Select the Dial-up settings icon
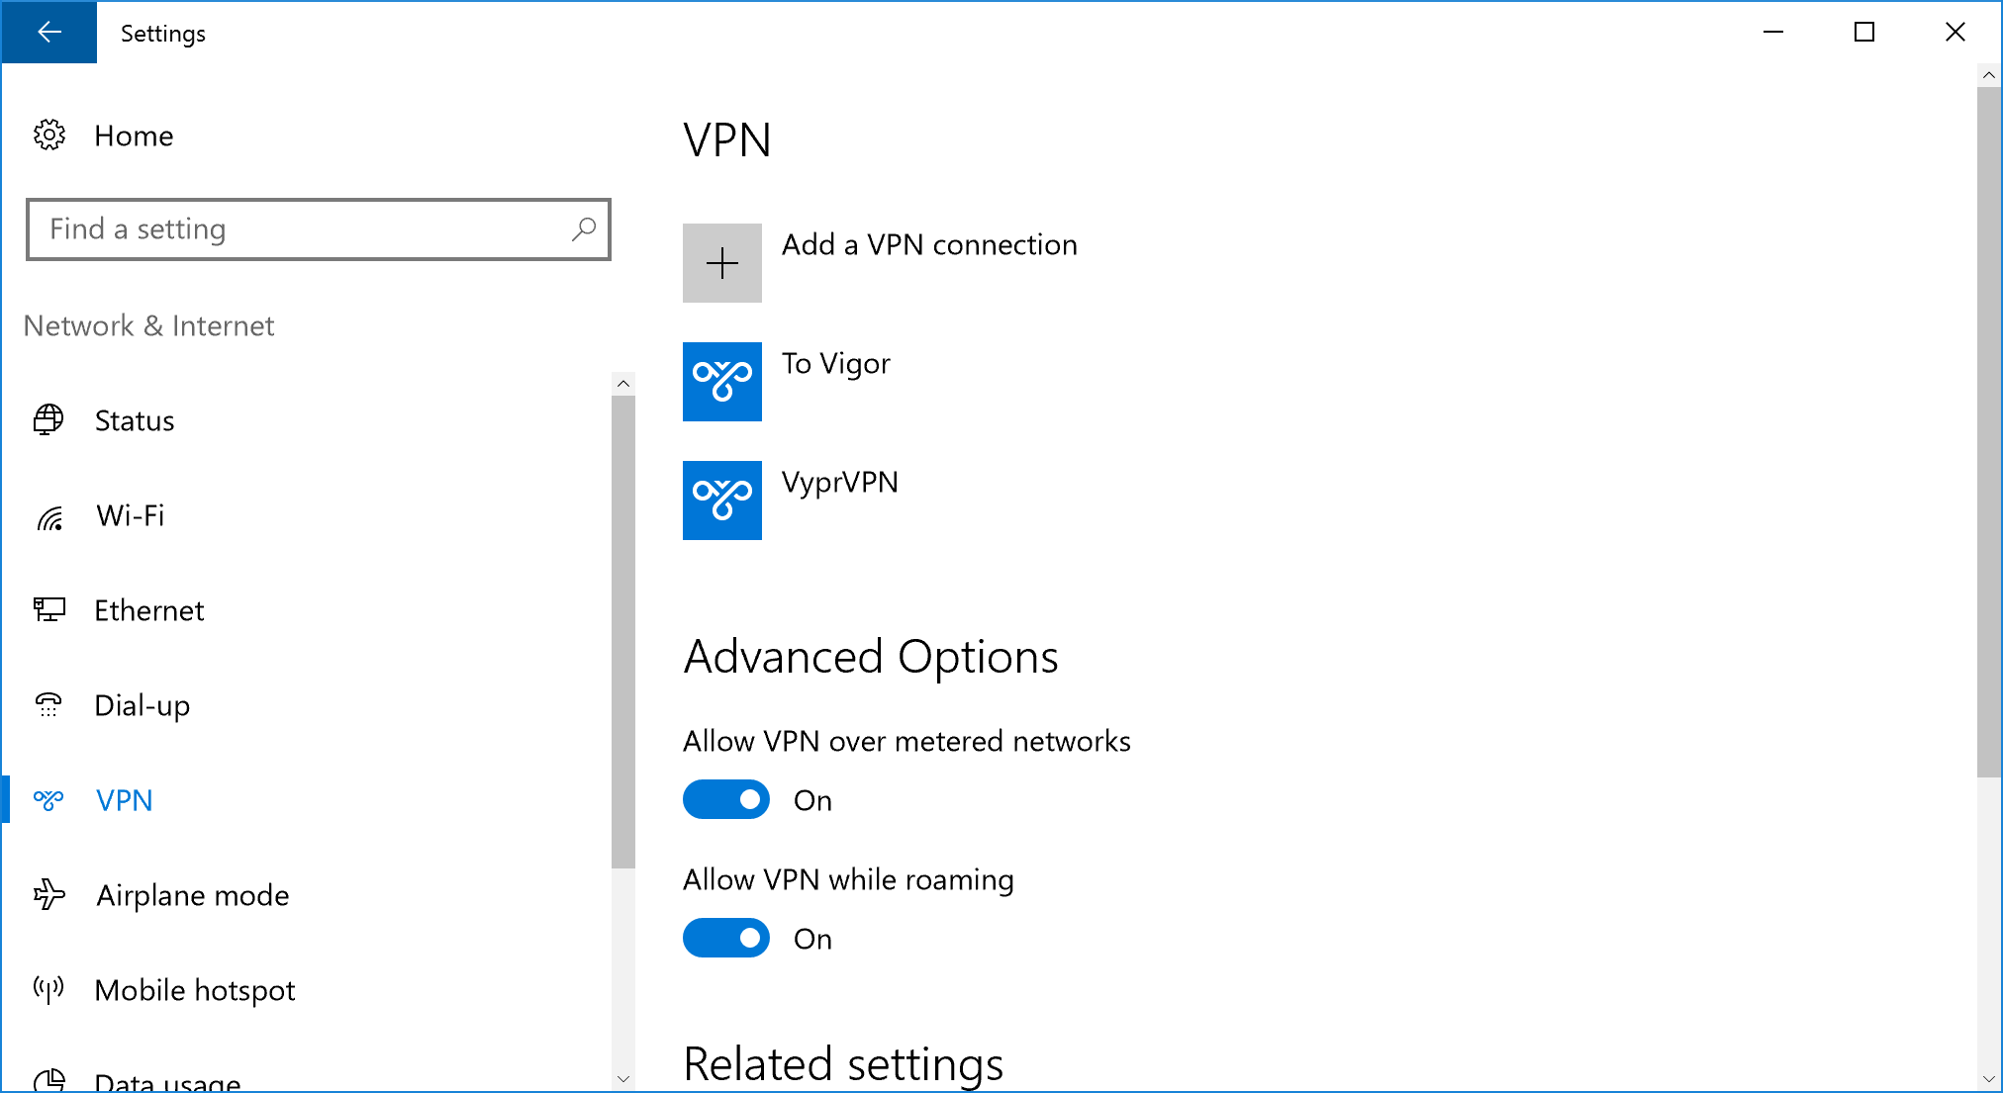This screenshot has width=2003, height=1093. tap(48, 704)
